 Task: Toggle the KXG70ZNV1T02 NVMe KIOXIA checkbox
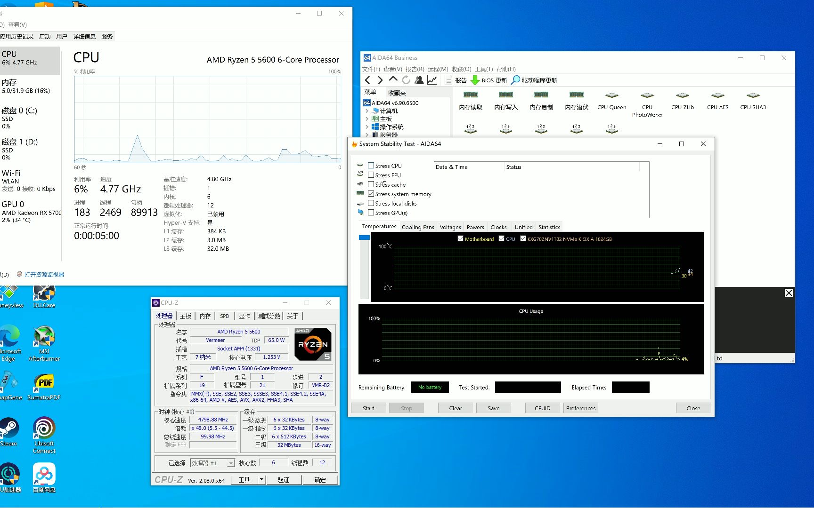tap(523, 238)
